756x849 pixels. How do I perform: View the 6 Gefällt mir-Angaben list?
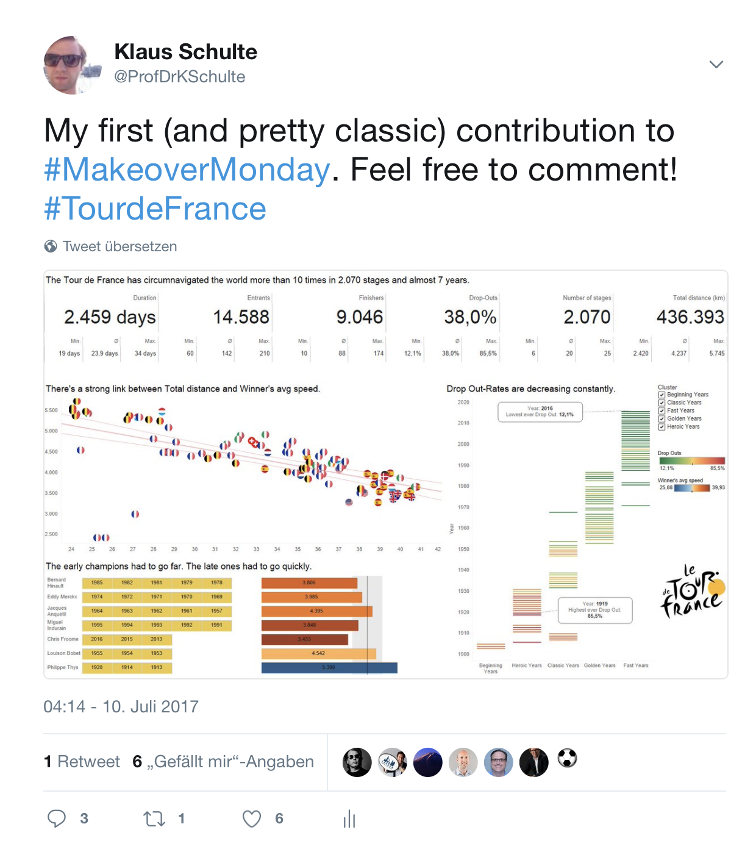tap(223, 762)
